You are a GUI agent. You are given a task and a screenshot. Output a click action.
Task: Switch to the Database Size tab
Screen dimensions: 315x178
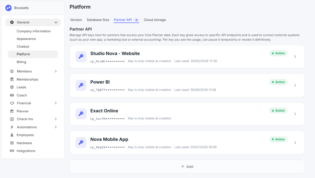pyautogui.click(x=98, y=20)
